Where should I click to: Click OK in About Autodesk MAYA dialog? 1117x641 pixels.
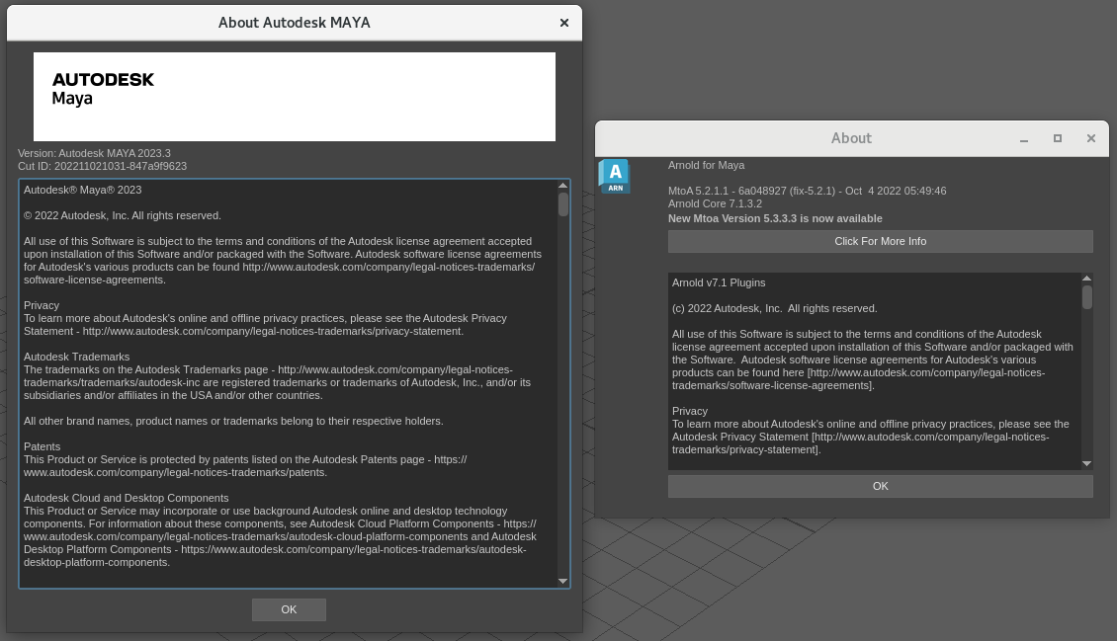click(x=289, y=609)
